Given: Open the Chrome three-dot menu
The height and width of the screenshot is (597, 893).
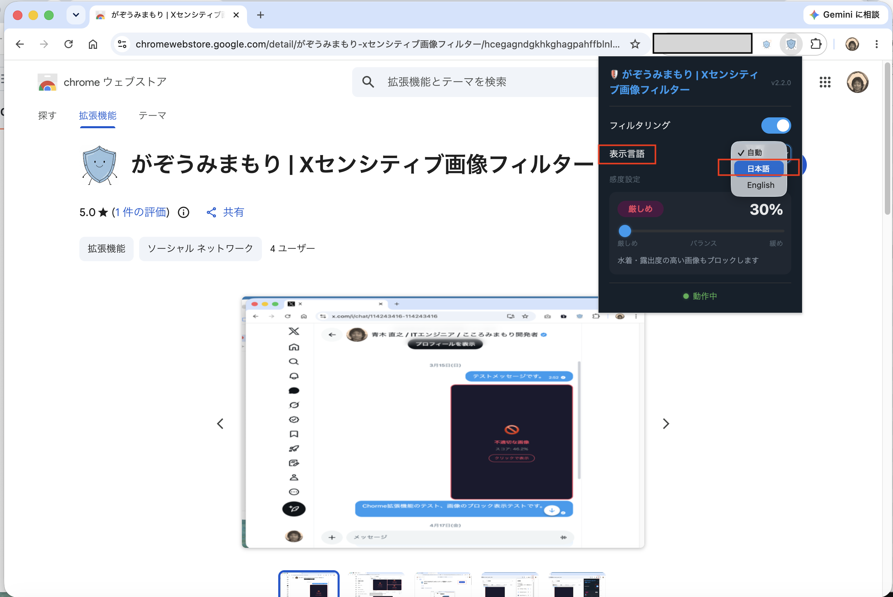Looking at the screenshot, I should pos(877,44).
